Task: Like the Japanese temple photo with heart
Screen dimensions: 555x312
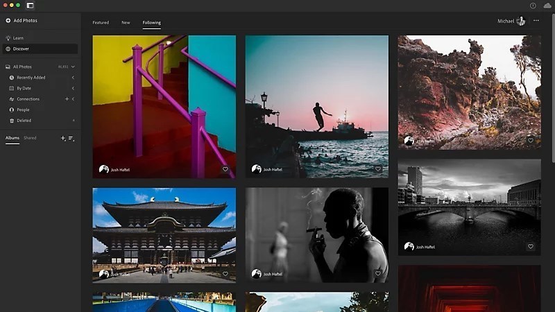Action: (225, 274)
